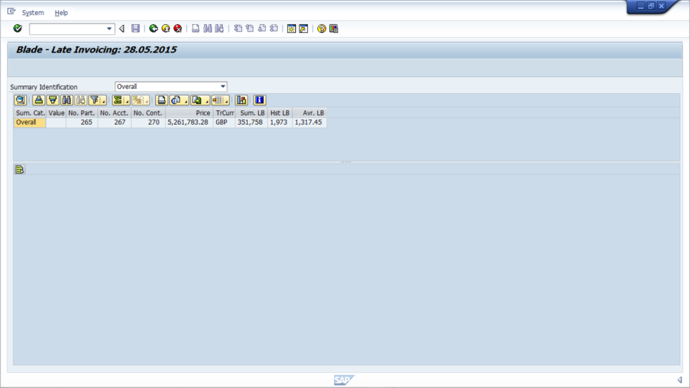Image resolution: width=690 pixels, height=388 pixels.
Task: Click the No. Cont. column header
Action: point(148,113)
